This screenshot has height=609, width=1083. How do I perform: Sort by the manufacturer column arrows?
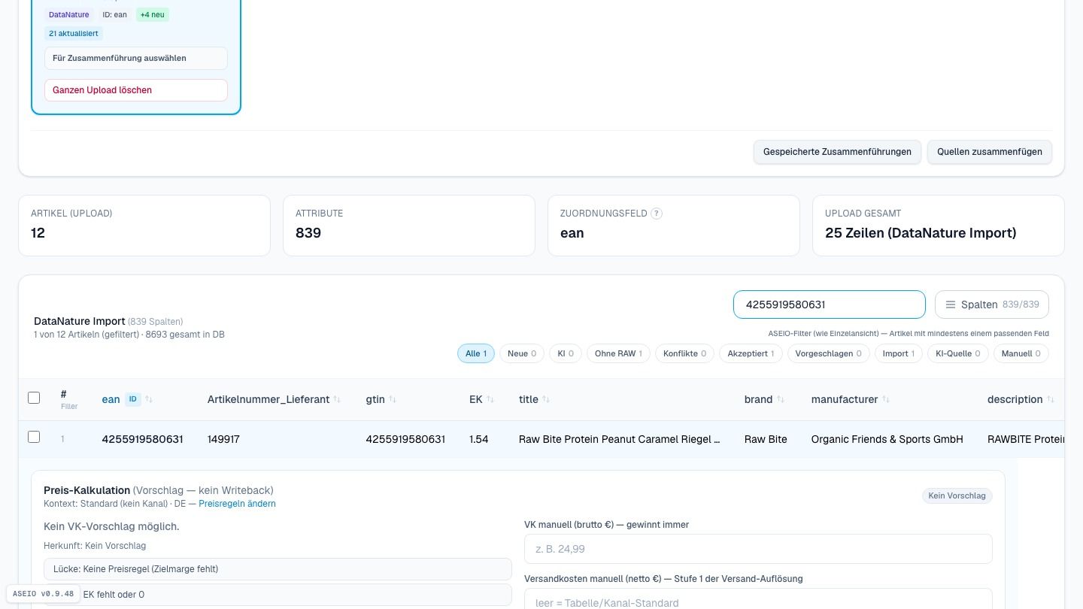(886, 399)
